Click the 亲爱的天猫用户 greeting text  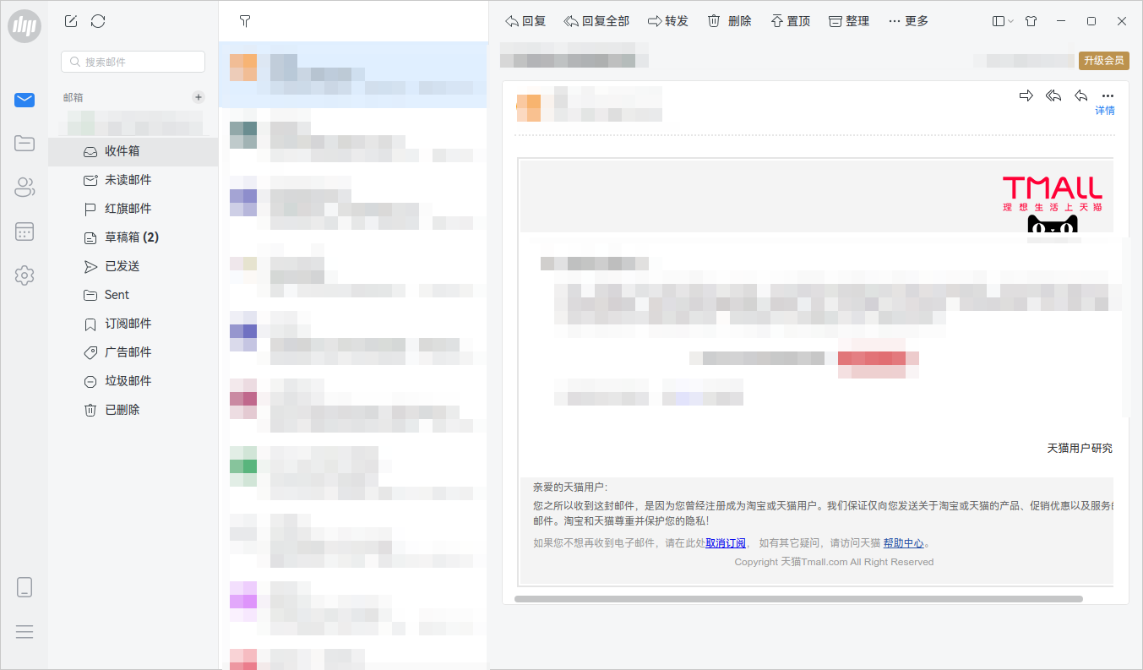tap(570, 488)
